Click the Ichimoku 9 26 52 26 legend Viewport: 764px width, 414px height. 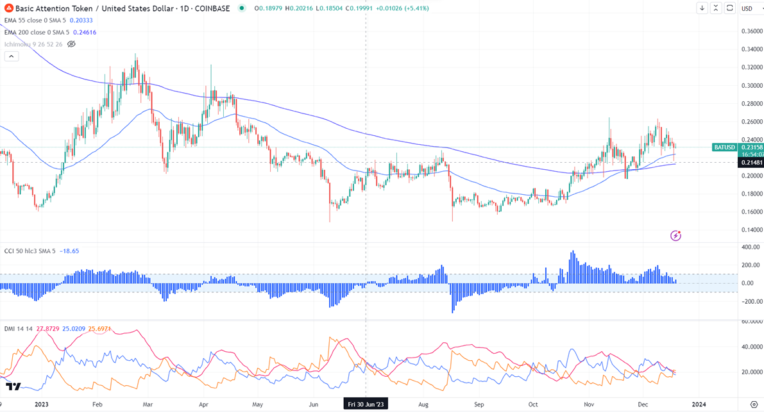click(x=33, y=44)
